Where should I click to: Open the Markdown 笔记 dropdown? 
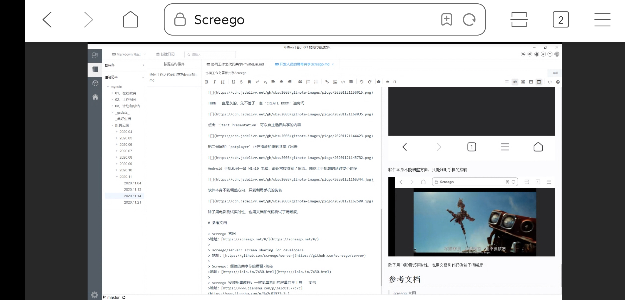click(x=129, y=54)
